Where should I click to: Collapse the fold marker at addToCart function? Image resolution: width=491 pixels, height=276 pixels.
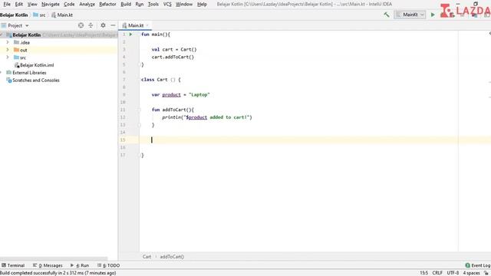coord(140,110)
